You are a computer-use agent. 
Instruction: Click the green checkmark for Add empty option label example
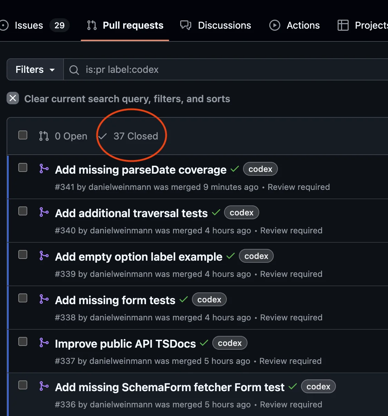(x=231, y=256)
